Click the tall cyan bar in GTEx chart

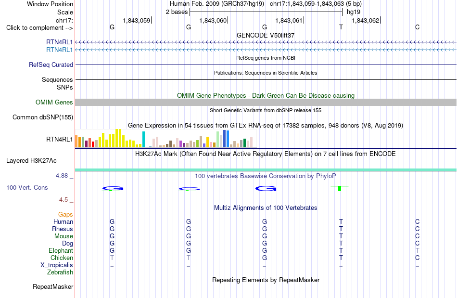click(x=143, y=140)
